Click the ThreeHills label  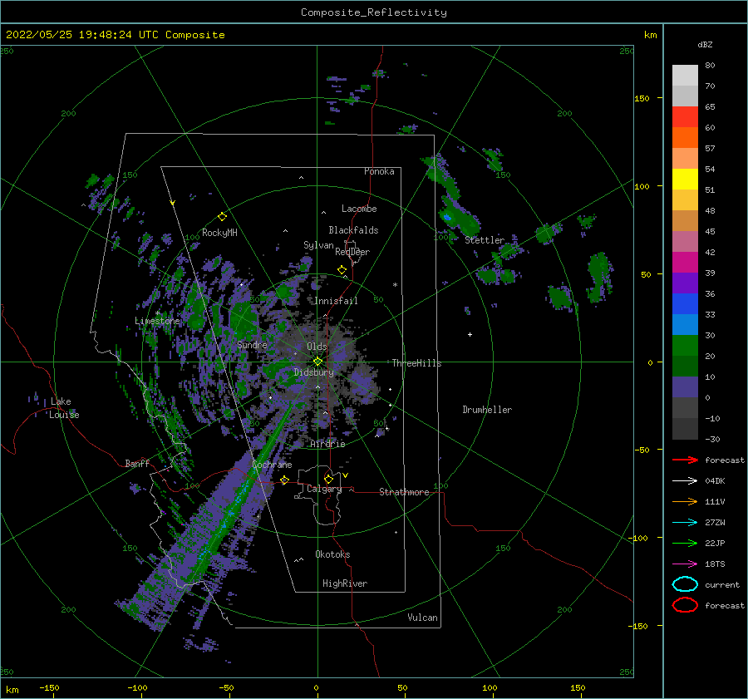(x=417, y=363)
